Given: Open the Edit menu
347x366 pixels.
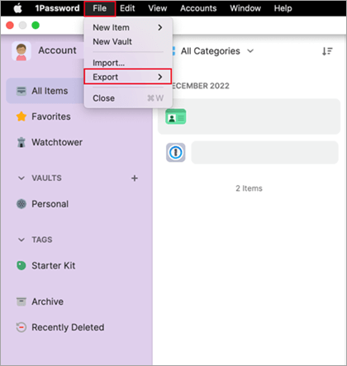Looking at the screenshot, I should 127,8.
